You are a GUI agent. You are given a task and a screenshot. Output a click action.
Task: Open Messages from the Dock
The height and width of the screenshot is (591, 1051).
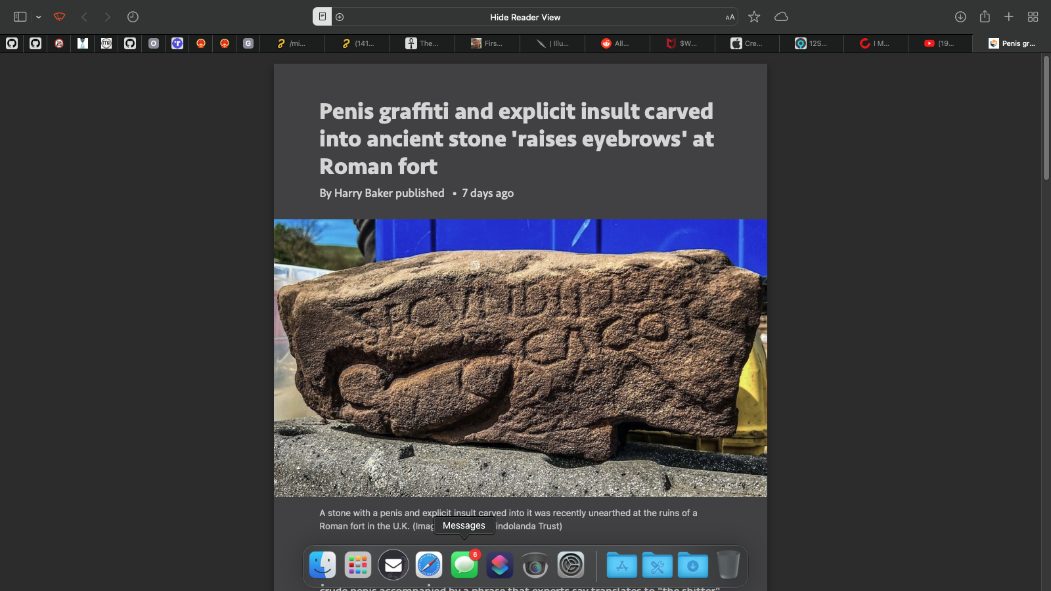[x=464, y=565]
